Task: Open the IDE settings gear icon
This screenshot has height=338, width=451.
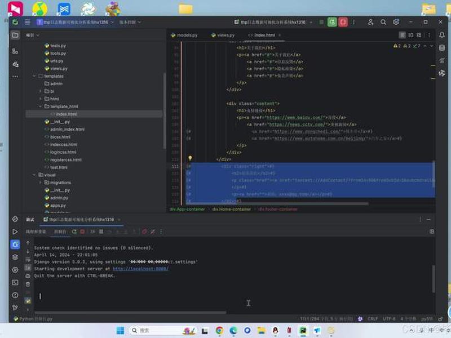Action: click(x=396, y=22)
